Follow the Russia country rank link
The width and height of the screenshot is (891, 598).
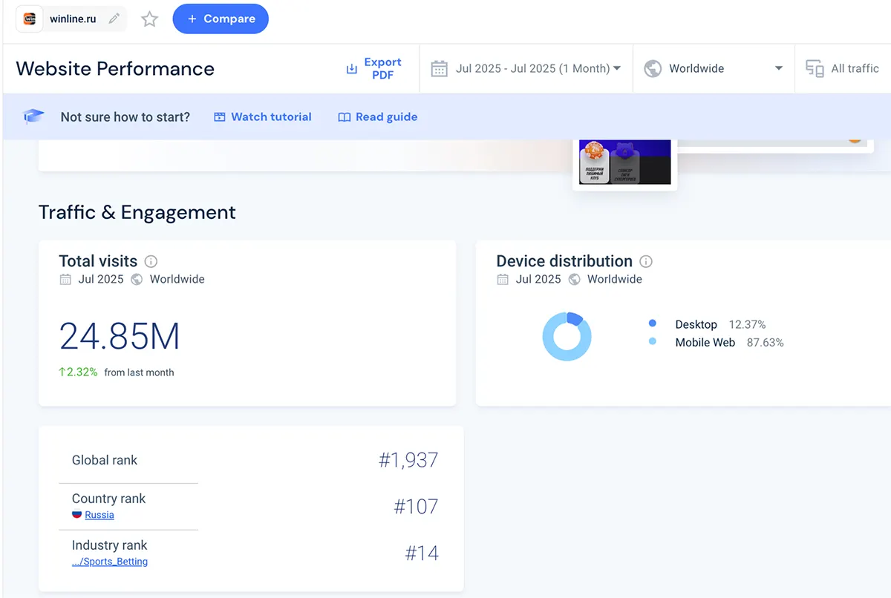pos(99,515)
